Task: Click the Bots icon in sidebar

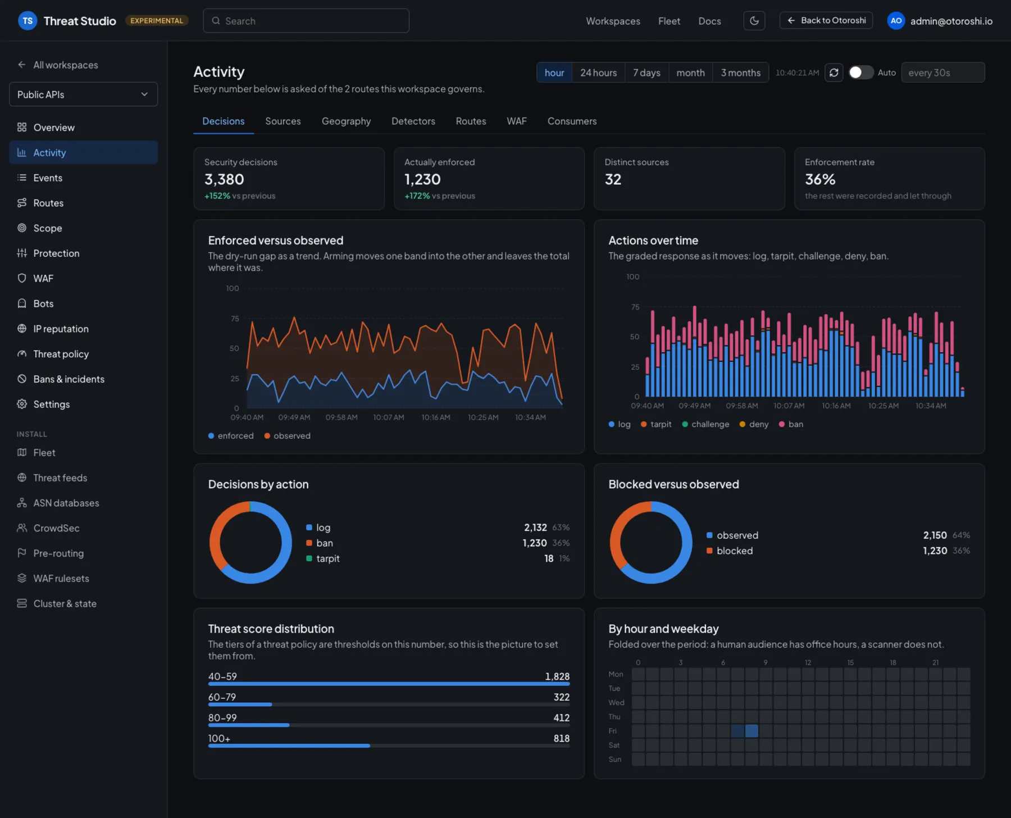Action: tap(22, 303)
